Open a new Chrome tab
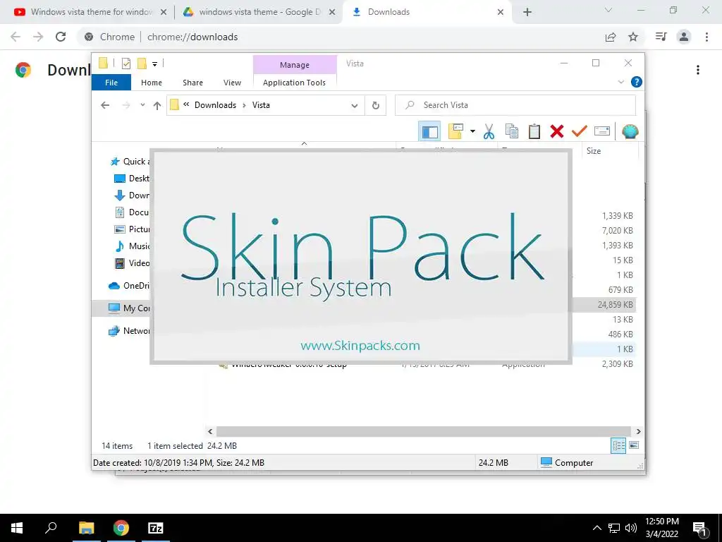Screen dimensions: 722x542 pyautogui.click(x=527, y=12)
